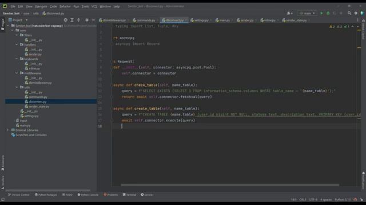The width and height of the screenshot is (366, 205).
Task: Collapse the keyboards folder
Action: tap(17, 59)
